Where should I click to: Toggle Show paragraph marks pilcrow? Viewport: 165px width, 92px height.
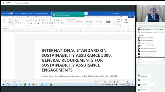point(61,20)
